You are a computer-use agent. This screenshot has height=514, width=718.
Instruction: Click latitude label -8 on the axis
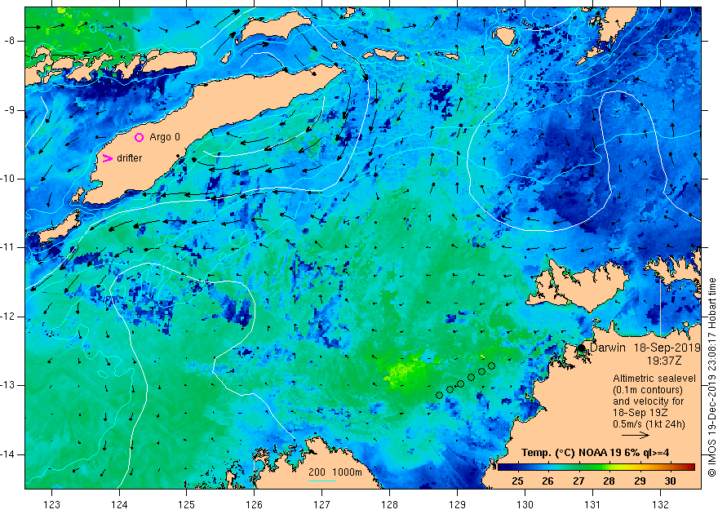[x=9, y=41]
